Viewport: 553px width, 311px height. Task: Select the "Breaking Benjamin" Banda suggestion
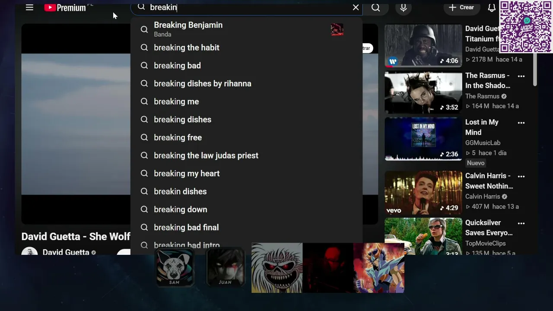[x=246, y=29]
